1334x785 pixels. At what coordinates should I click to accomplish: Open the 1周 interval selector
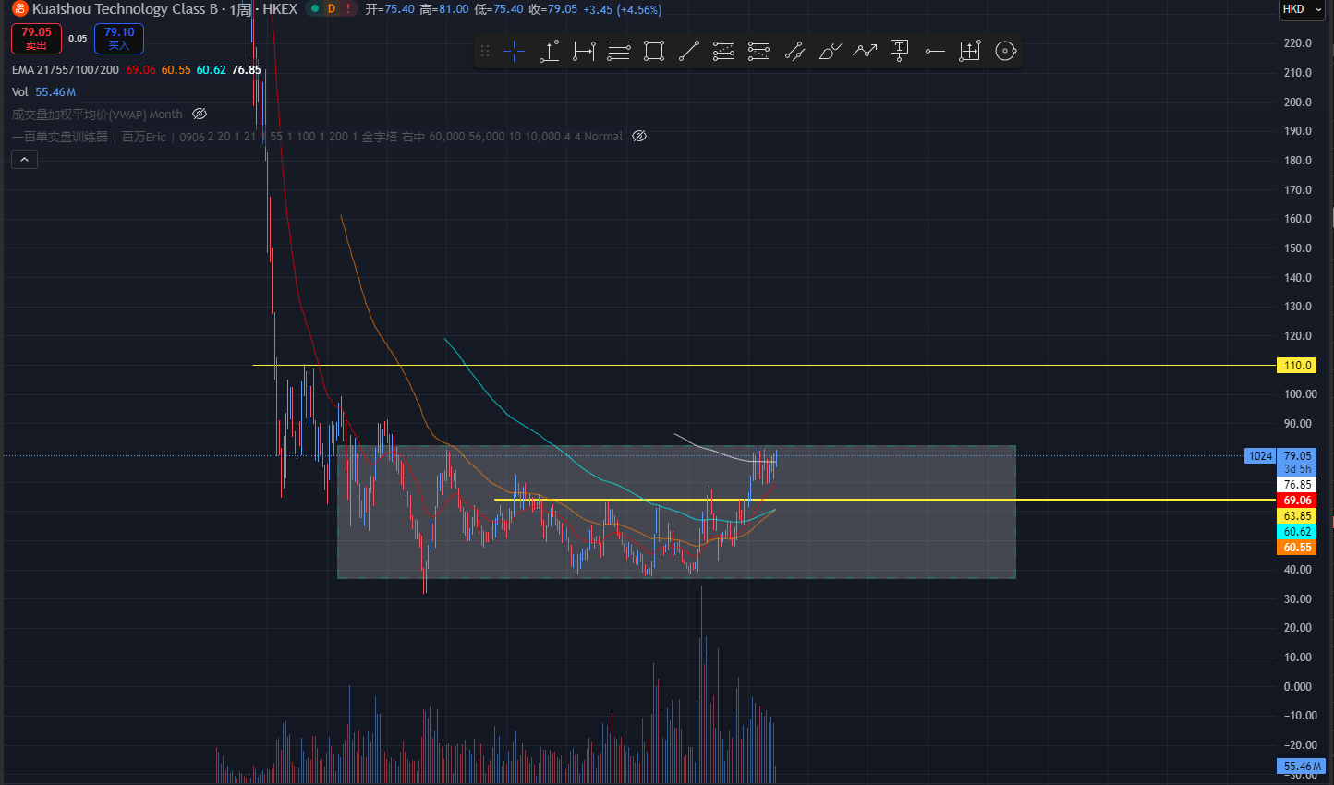pos(239,9)
